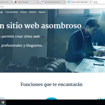The width and height of the screenshot is (105, 105).
Task: Open a new browser tab
Action: pyautogui.click(x=96, y=2)
